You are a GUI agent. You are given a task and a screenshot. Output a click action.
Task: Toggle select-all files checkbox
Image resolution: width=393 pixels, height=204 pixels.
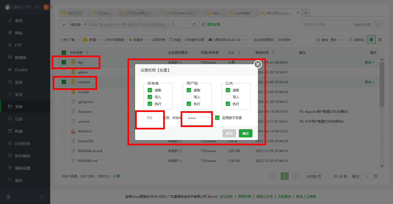pyautogui.click(x=64, y=52)
